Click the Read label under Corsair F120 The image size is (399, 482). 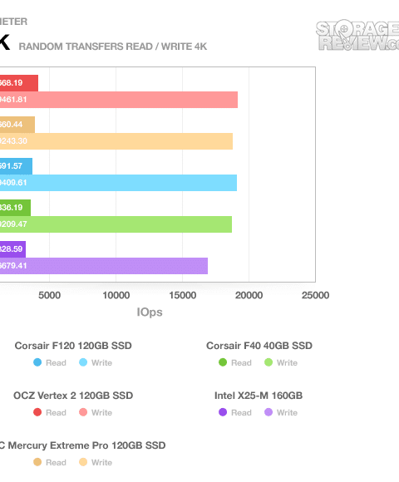(x=56, y=362)
